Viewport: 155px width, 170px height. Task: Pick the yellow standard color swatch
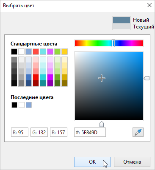pos(65,52)
